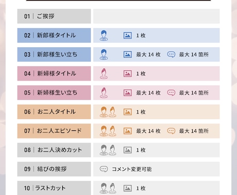This screenshot has height=195, width=237.
Task: Select the 10 ラストカット section label
Action: [54, 188]
